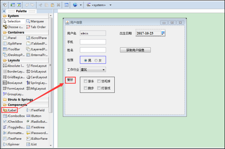Click the Choose component tool

pos(13,27)
